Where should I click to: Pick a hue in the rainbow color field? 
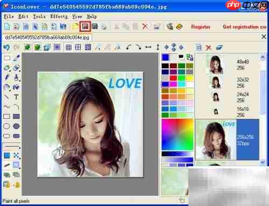(x=178, y=134)
